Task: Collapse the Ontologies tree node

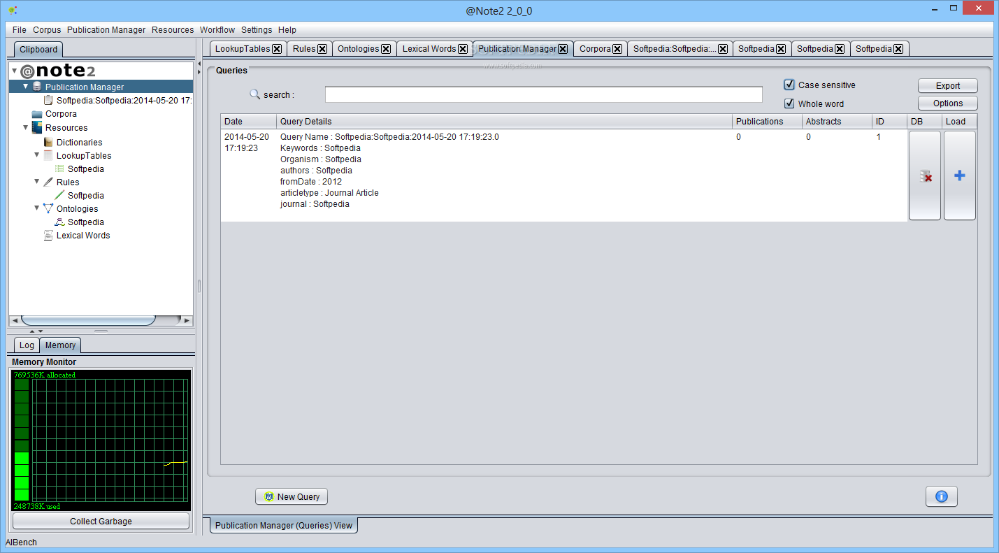Action: [x=37, y=208]
